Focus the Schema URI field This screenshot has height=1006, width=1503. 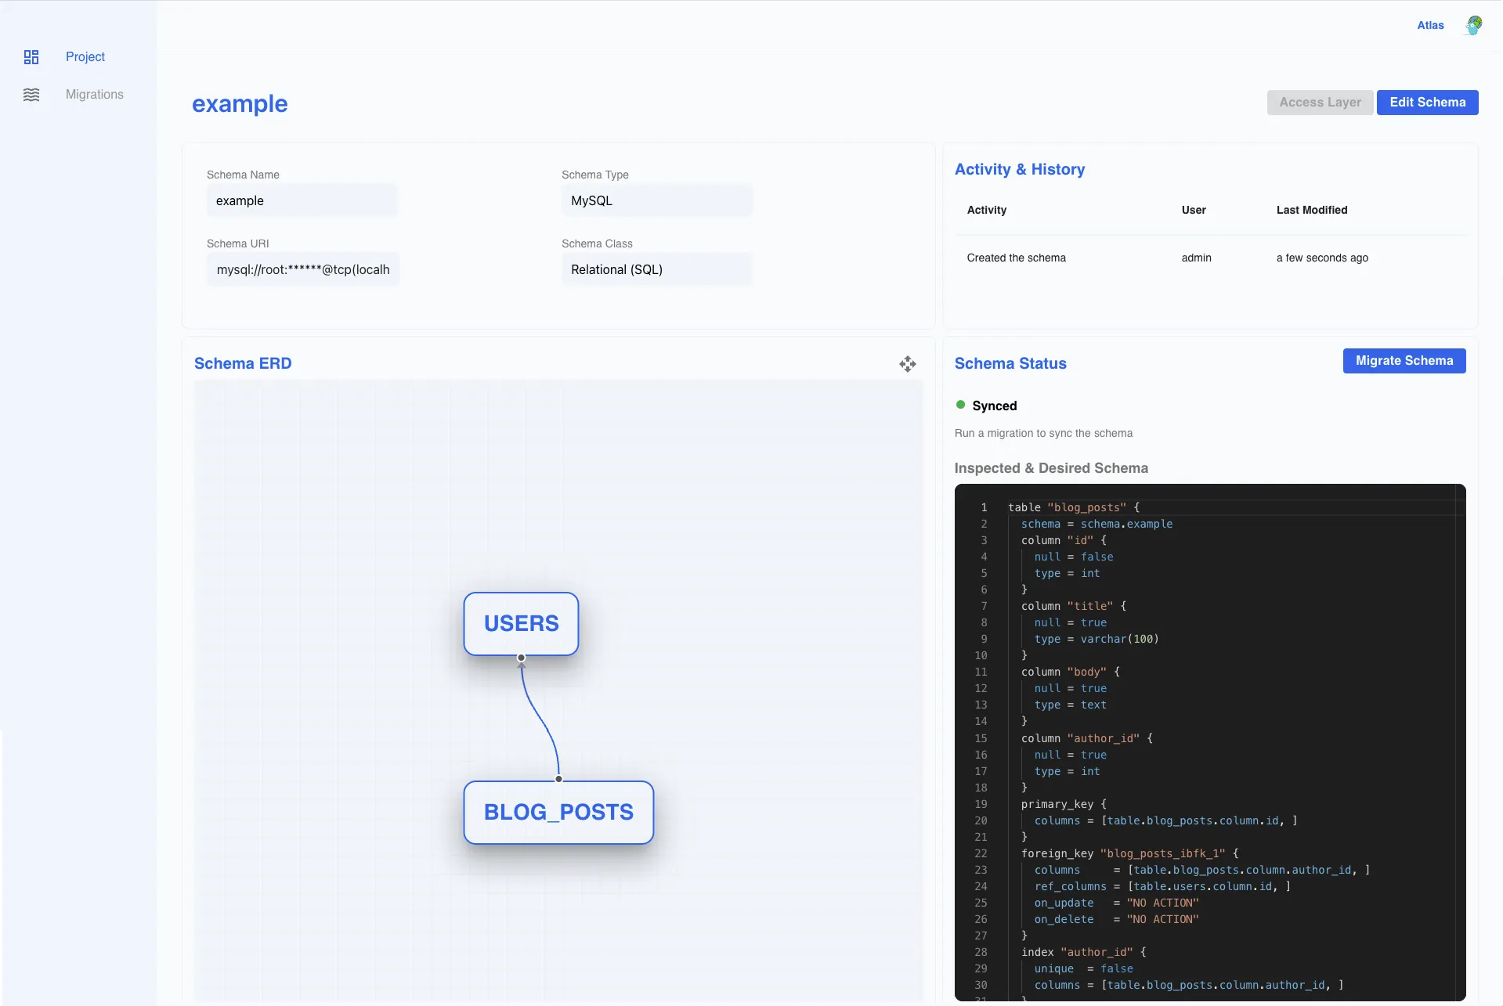303,269
